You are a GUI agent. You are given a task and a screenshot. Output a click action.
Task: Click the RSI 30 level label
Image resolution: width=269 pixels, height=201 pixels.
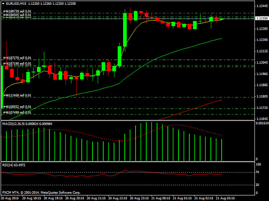(x=257, y=185)
